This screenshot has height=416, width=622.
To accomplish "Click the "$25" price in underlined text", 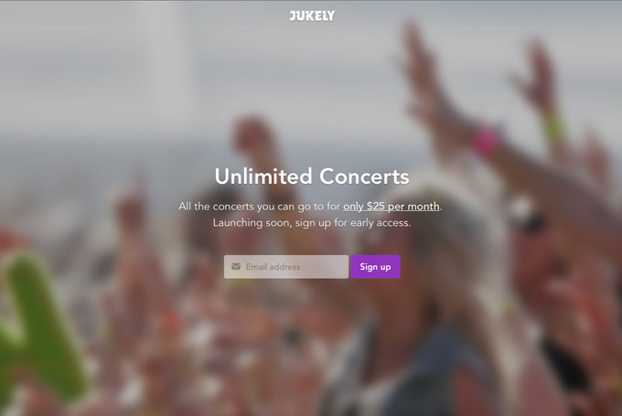I will tap(375, 207).
